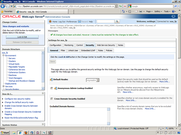Click the Record icon in console toolbar

(79, 21)
